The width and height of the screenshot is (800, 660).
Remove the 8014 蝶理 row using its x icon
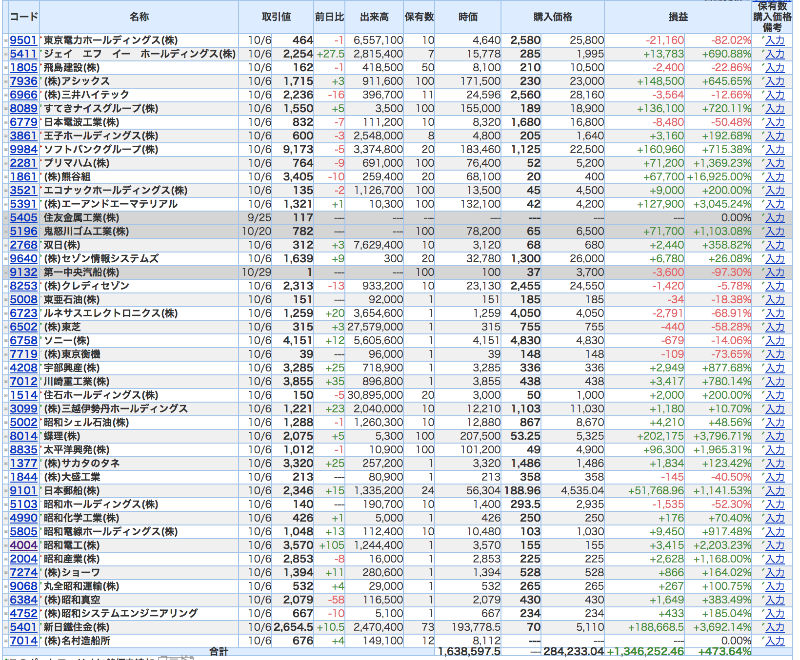click(x=5, y=436)
